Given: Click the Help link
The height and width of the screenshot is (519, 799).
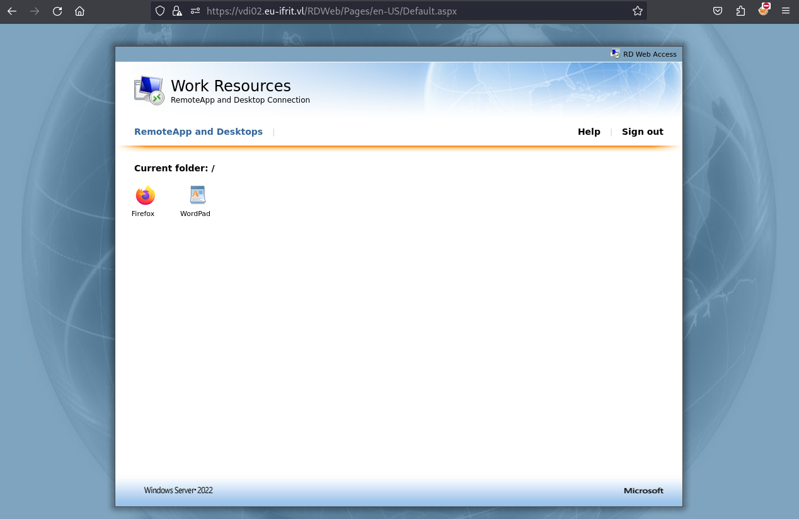Looking at the screenshot, I should 589,132.
